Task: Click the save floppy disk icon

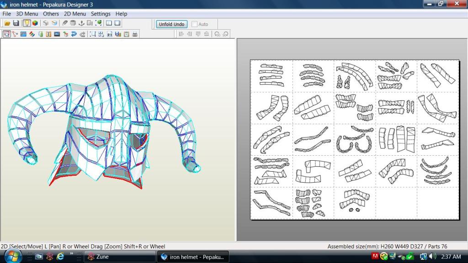Action: coord(16,23)
